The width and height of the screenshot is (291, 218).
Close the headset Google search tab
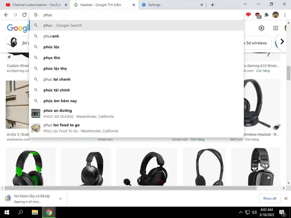(134, 5)
